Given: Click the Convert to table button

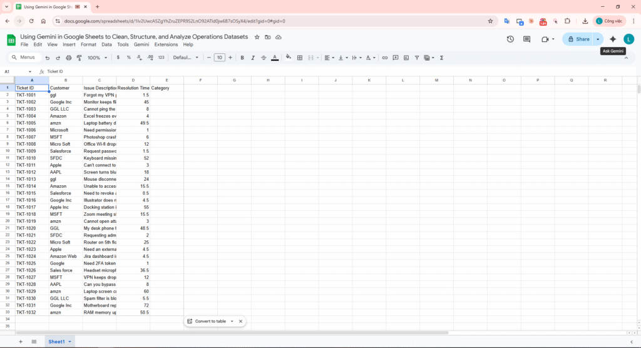Looking at the screenshot, I should pyautogui.click(x=210, y=321).
